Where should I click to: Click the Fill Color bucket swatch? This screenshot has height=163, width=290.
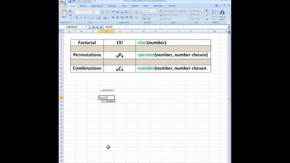(99, 18)
